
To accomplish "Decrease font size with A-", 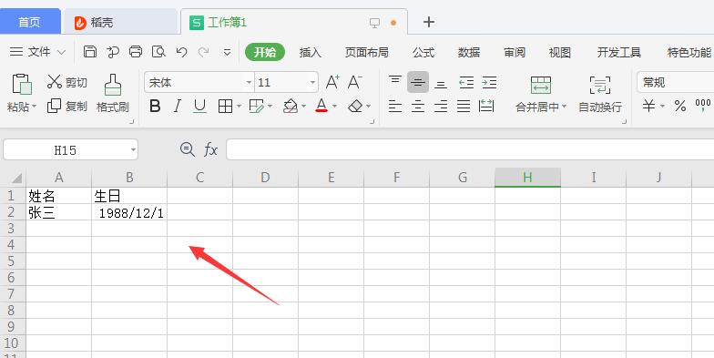I will coord(355,82).
